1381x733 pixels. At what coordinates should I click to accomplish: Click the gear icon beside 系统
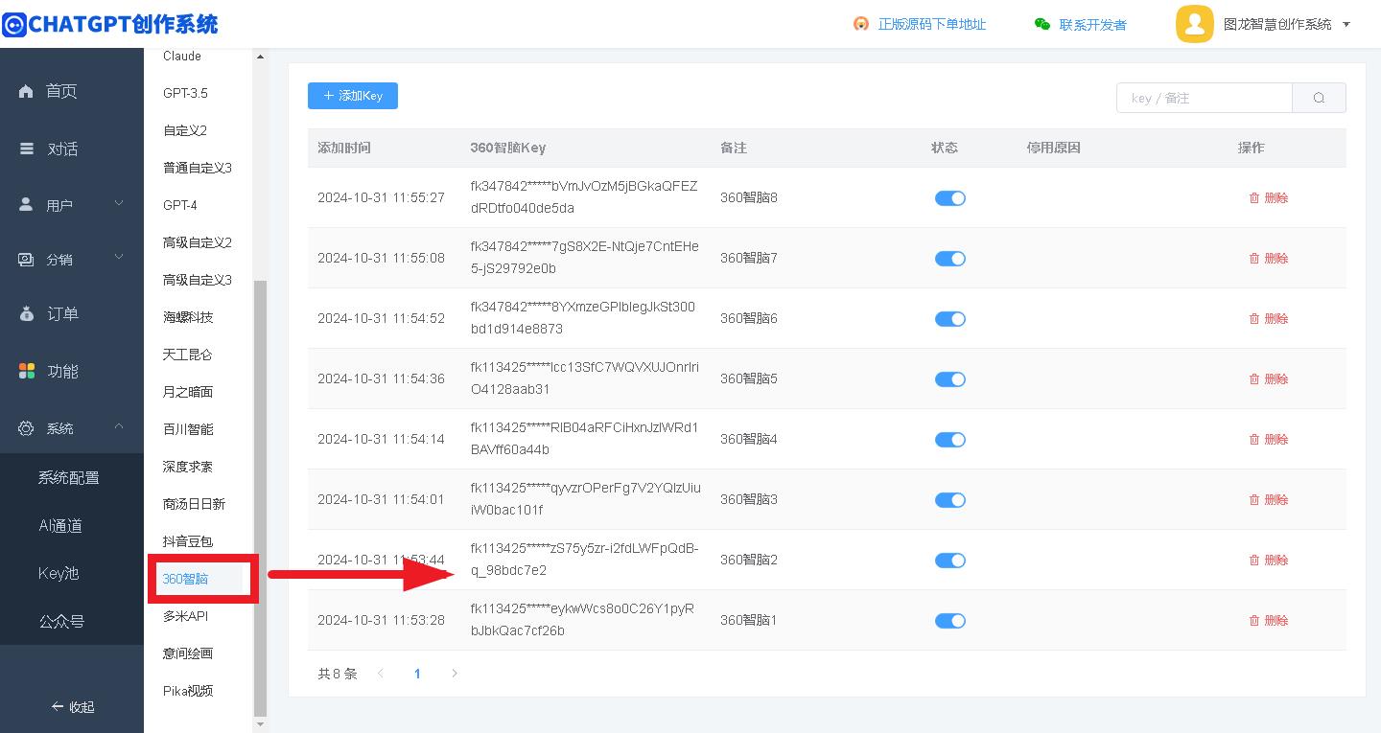(x=27, y=428)
